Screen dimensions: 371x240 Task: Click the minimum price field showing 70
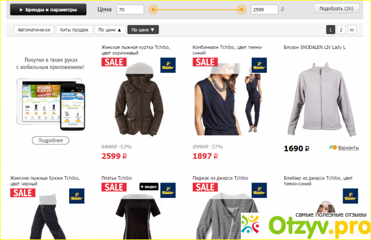[130, 10]
